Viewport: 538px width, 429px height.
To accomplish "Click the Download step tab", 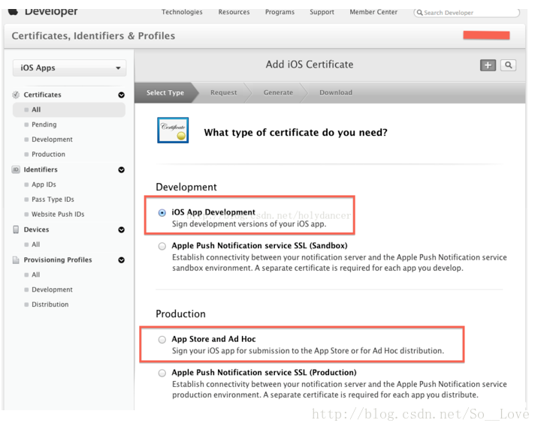I will (x=336, y=92).
